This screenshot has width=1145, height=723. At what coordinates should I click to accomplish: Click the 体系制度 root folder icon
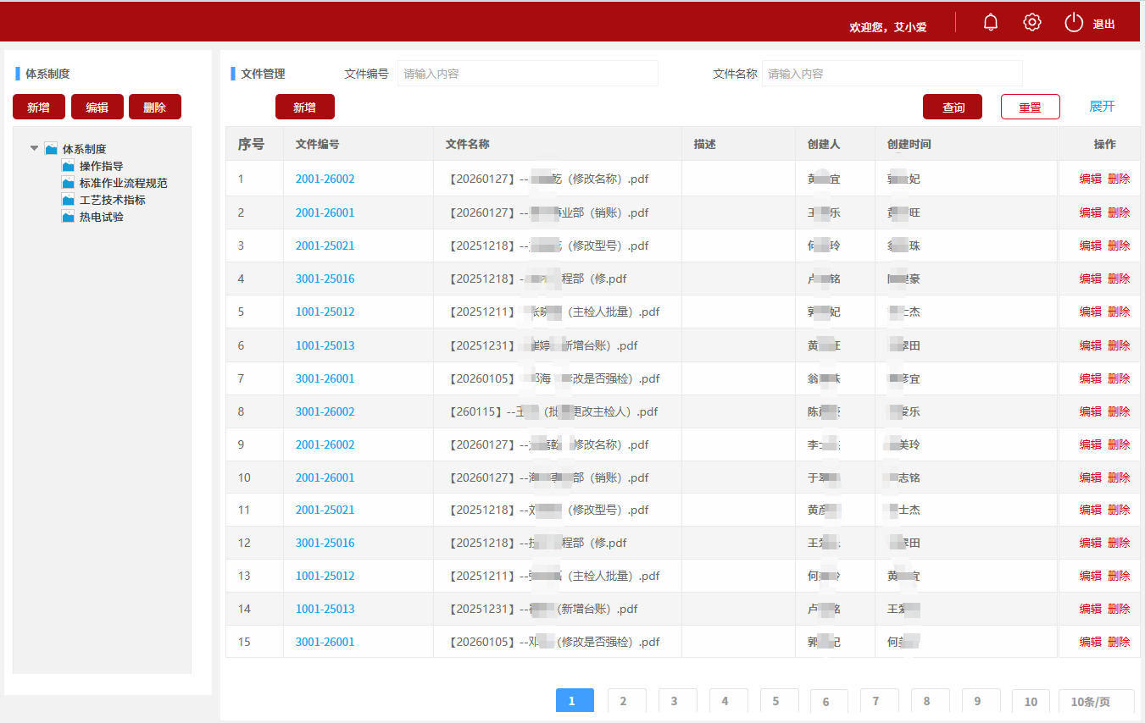point(49,148)
